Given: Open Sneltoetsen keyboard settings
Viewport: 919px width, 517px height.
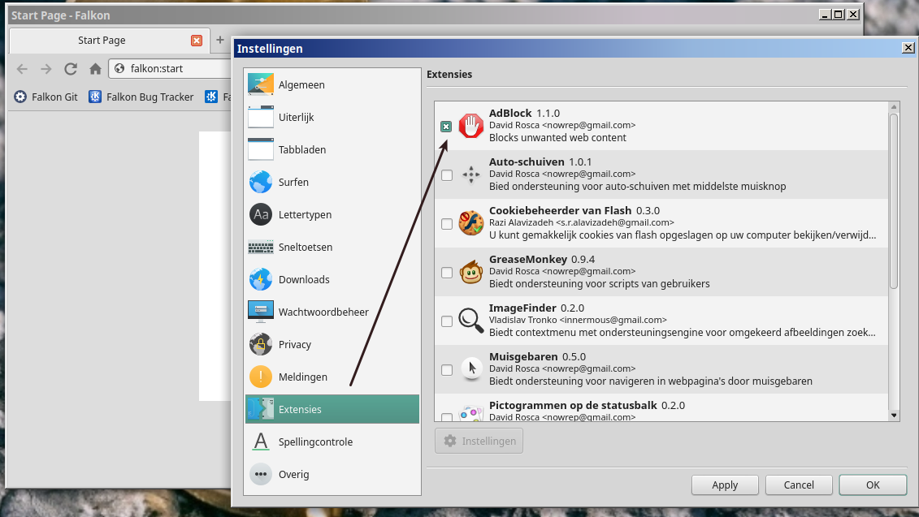Looking at the screenshot, I should tap(332, 247).
